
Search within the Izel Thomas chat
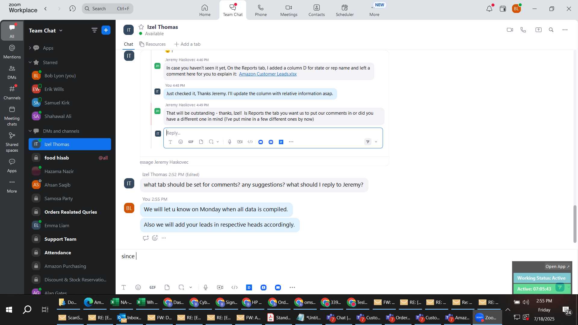click(551, 30)
